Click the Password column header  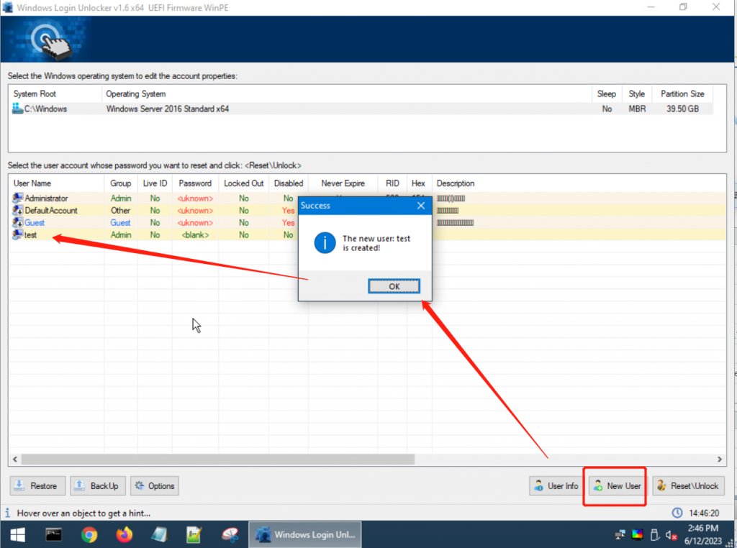(195, 183)
